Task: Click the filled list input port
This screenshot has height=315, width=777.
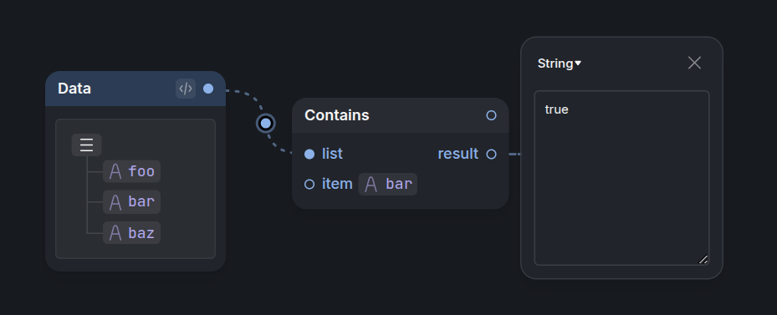Action: click(309, 154)
